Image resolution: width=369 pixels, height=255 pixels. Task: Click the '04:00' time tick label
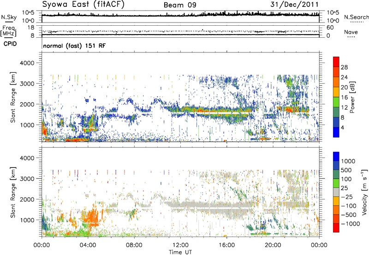pos(88,245)
